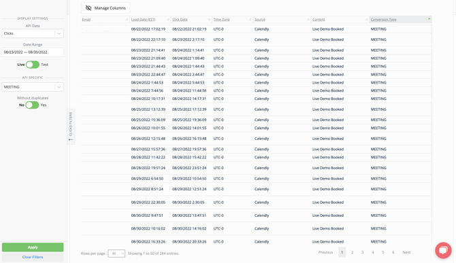This screenshot has height=263, width=456.
Task: Click the Clear Filters link
Action: tap(33, 257)
